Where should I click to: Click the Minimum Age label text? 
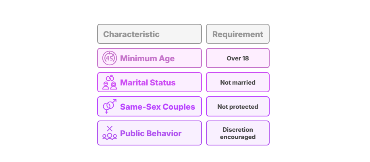(x=147, y=58)
